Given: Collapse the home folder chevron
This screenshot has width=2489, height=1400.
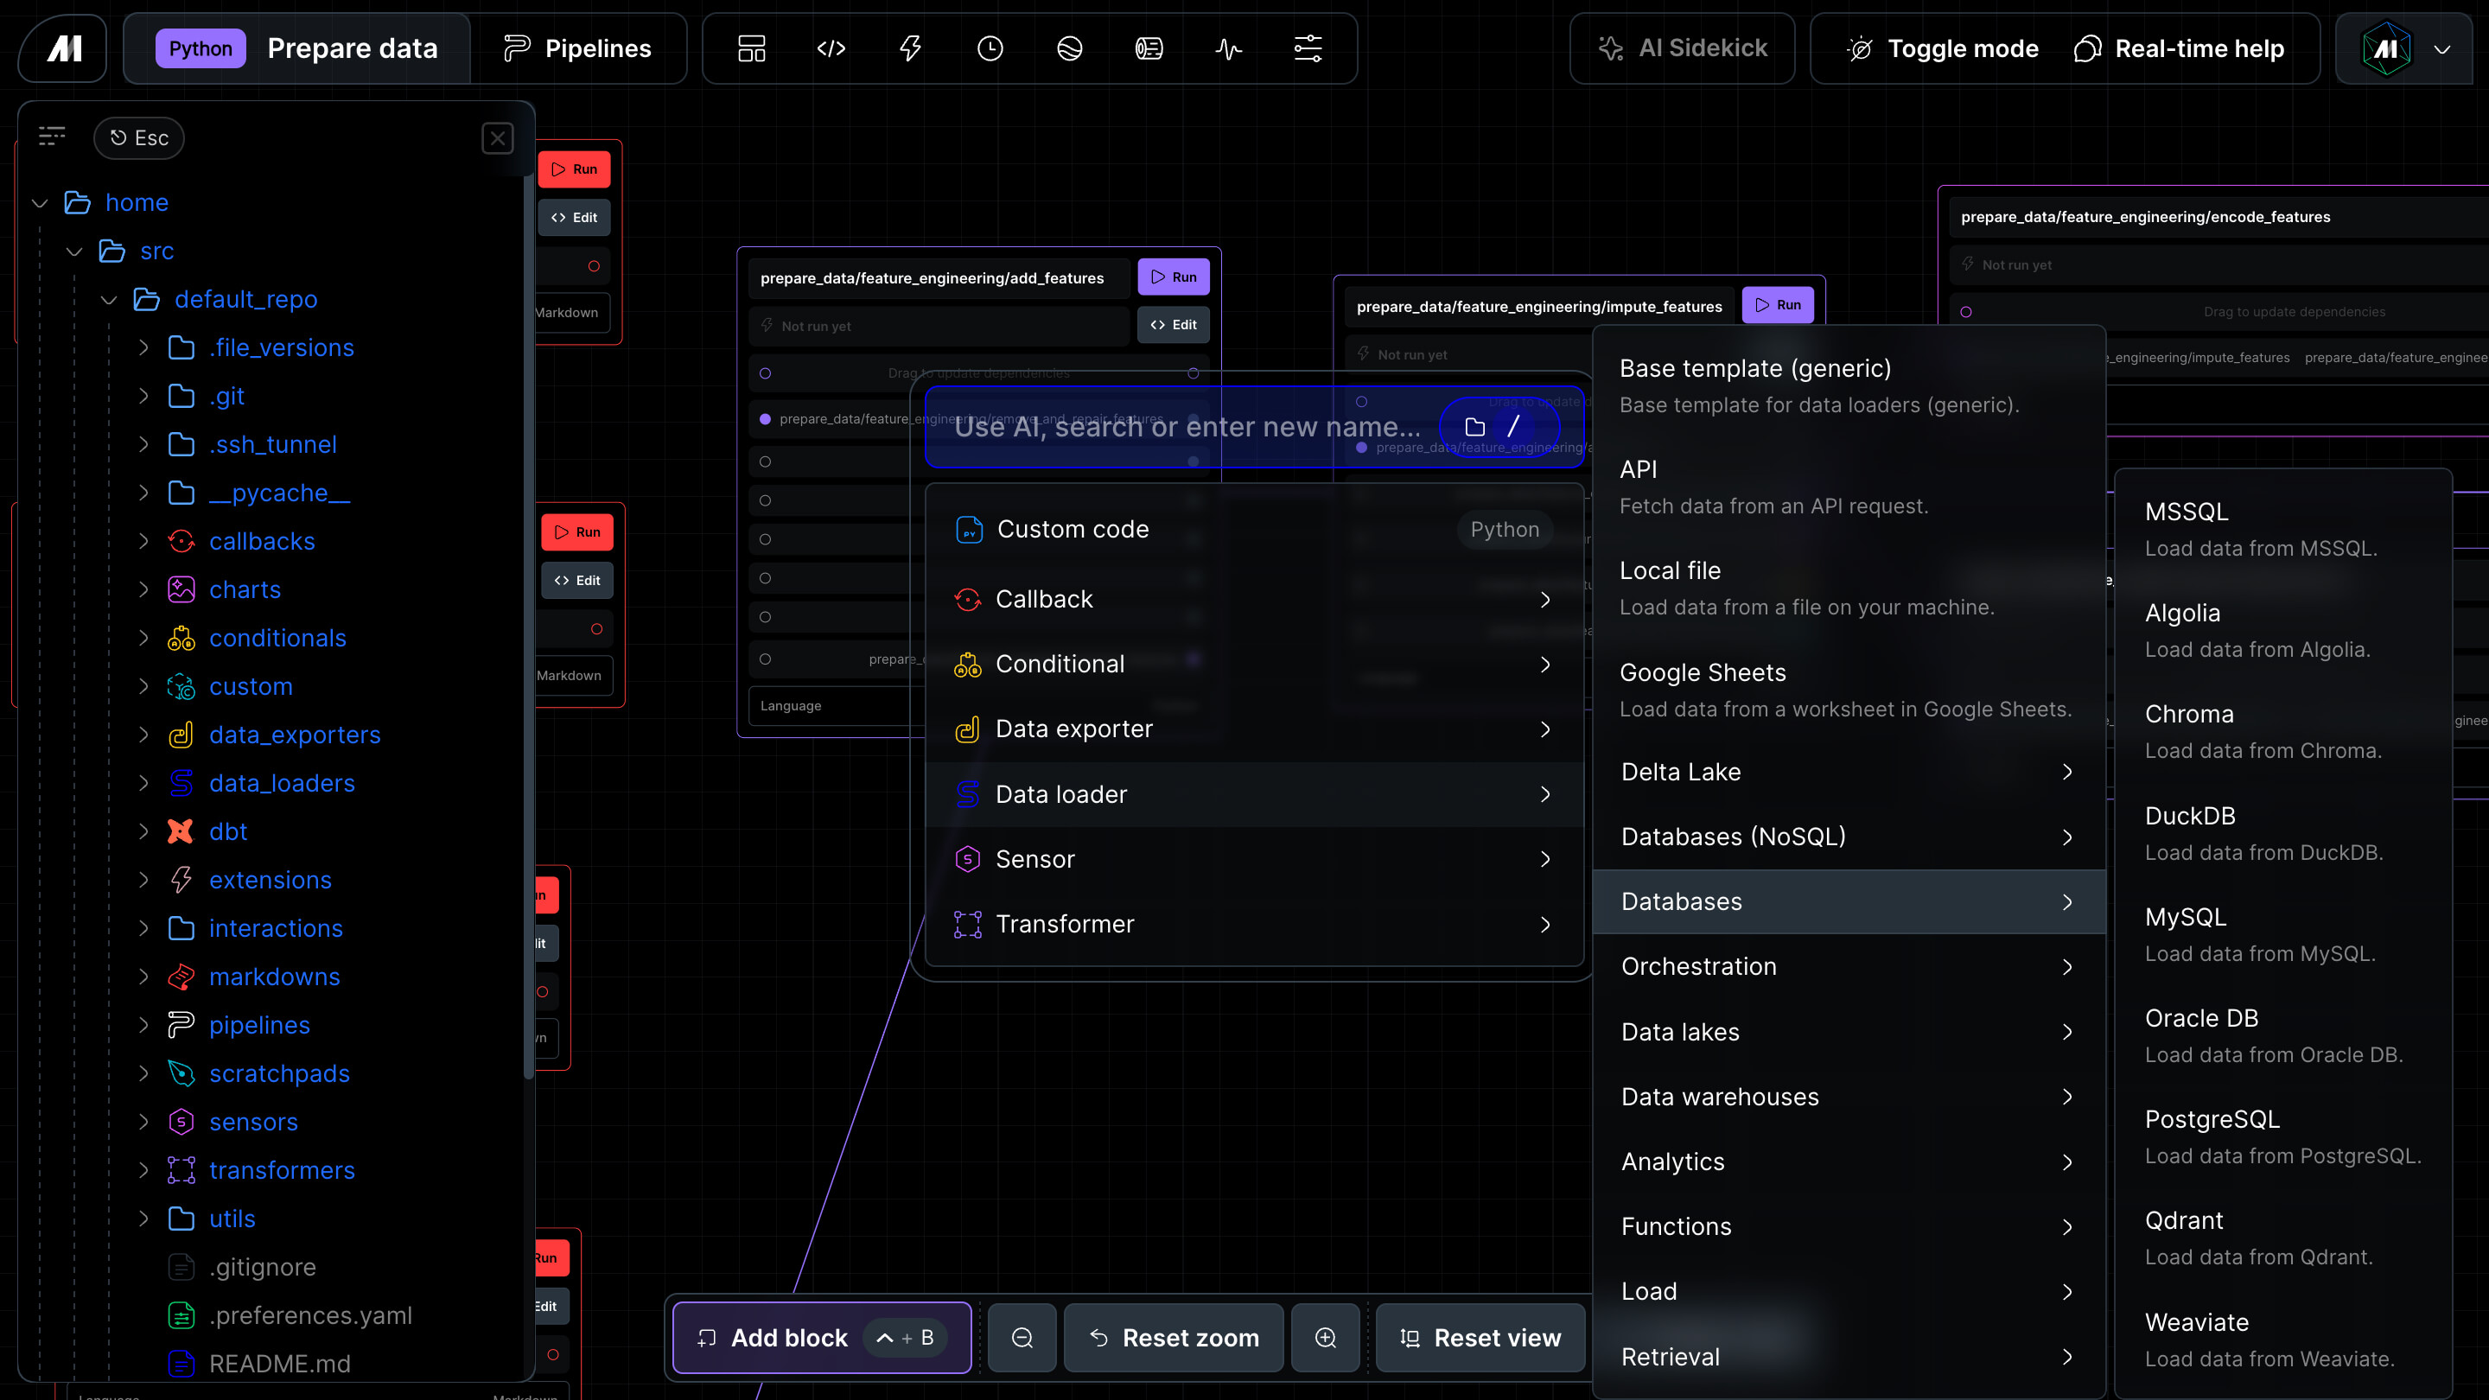Looking at the screenshot, I should (40, 203).
